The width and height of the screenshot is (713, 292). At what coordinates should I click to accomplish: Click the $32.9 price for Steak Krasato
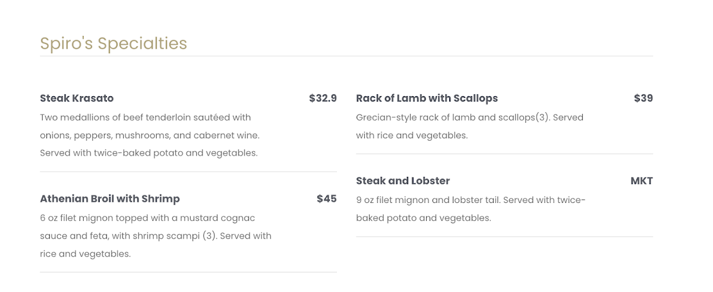click(323, 98)
